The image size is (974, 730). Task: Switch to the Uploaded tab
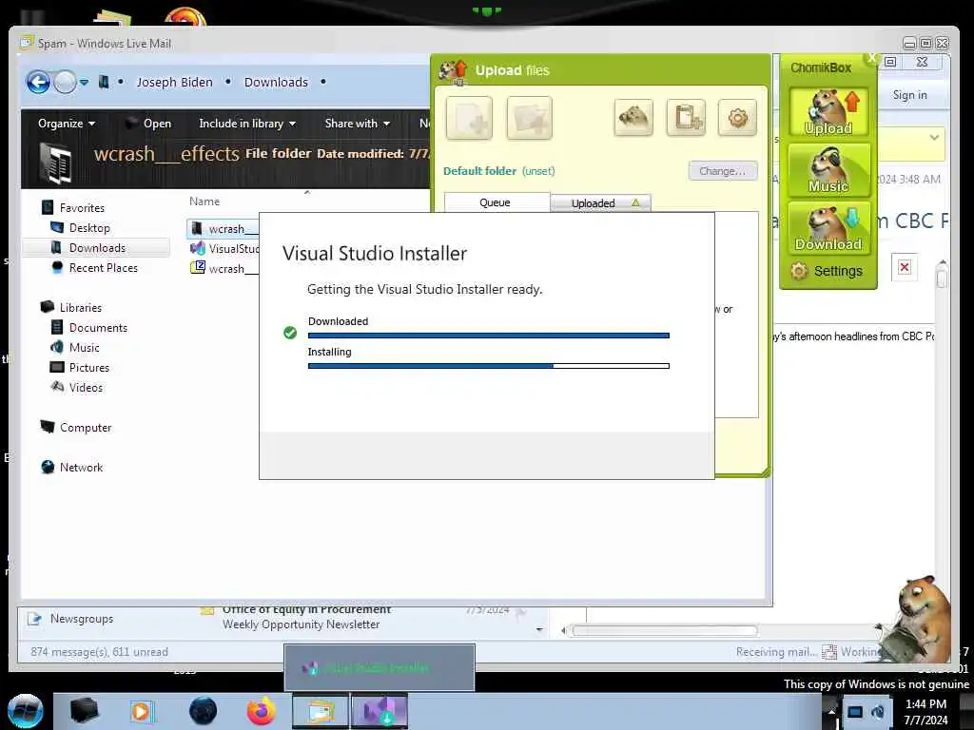pos(601,203)
